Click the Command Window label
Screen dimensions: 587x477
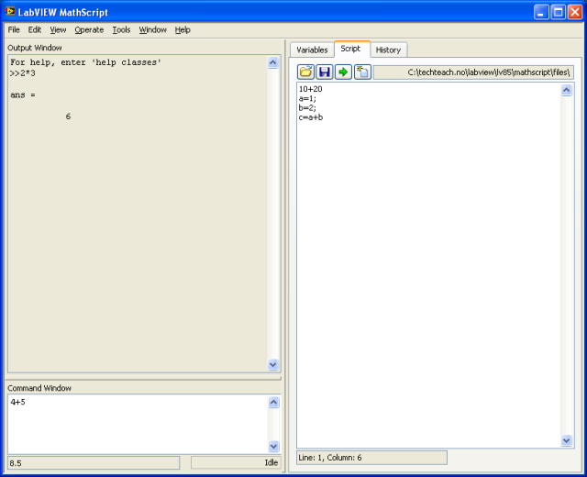[x=39, y=388]
